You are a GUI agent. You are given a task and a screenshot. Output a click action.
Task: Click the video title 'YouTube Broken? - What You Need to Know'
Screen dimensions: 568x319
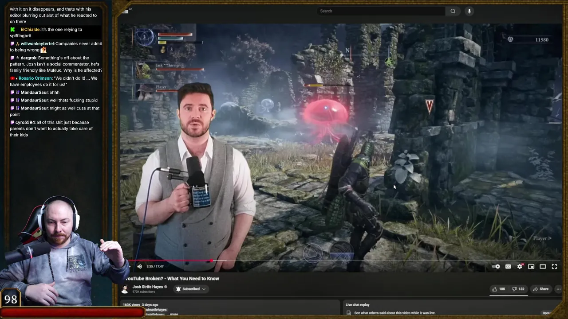point(172,279)
